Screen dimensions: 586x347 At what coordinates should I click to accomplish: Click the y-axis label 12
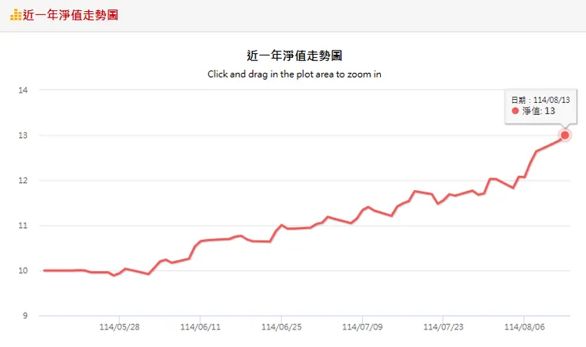23,181
